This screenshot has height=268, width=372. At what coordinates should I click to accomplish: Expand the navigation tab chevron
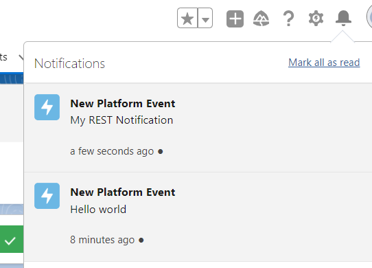21,57
